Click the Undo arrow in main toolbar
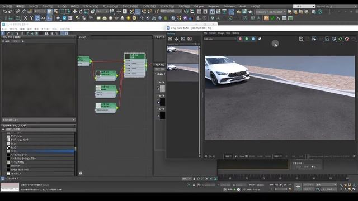Viewport: 358px width, 201px height. [4, 12]
